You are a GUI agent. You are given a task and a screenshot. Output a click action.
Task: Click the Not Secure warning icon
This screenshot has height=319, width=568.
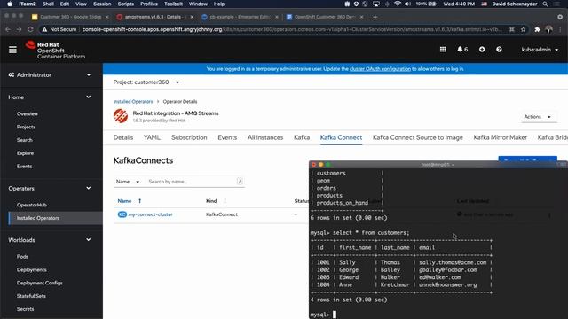(44, 29)
